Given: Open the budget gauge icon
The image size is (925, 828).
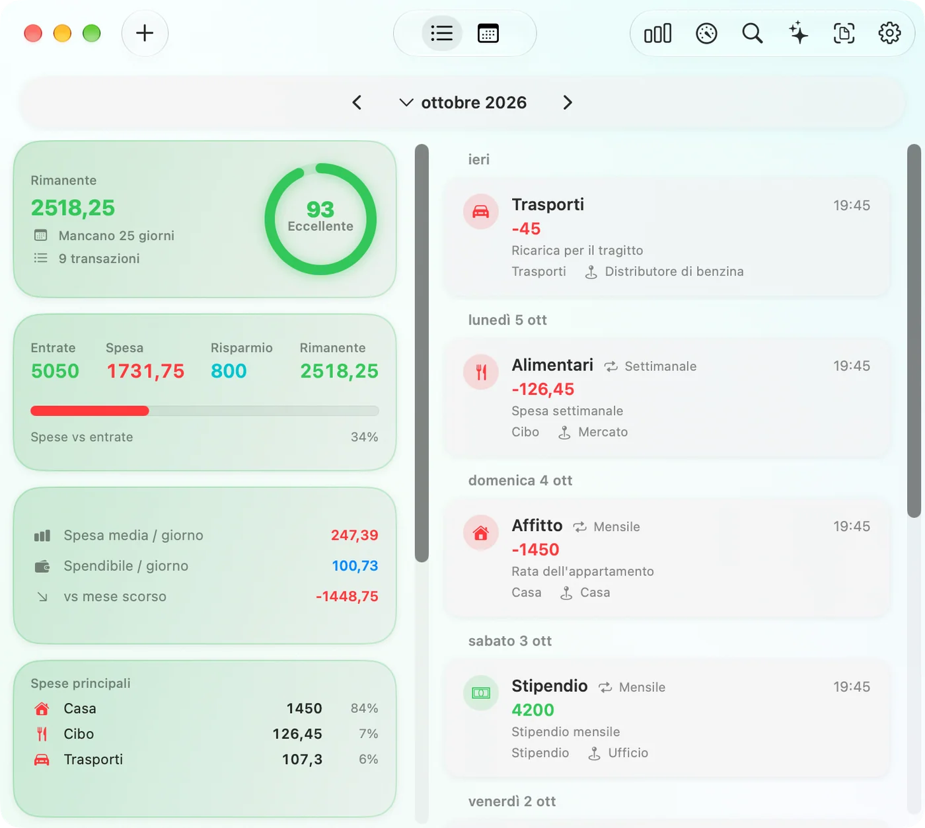Looking at the screenshot, I should click(706, 33).
